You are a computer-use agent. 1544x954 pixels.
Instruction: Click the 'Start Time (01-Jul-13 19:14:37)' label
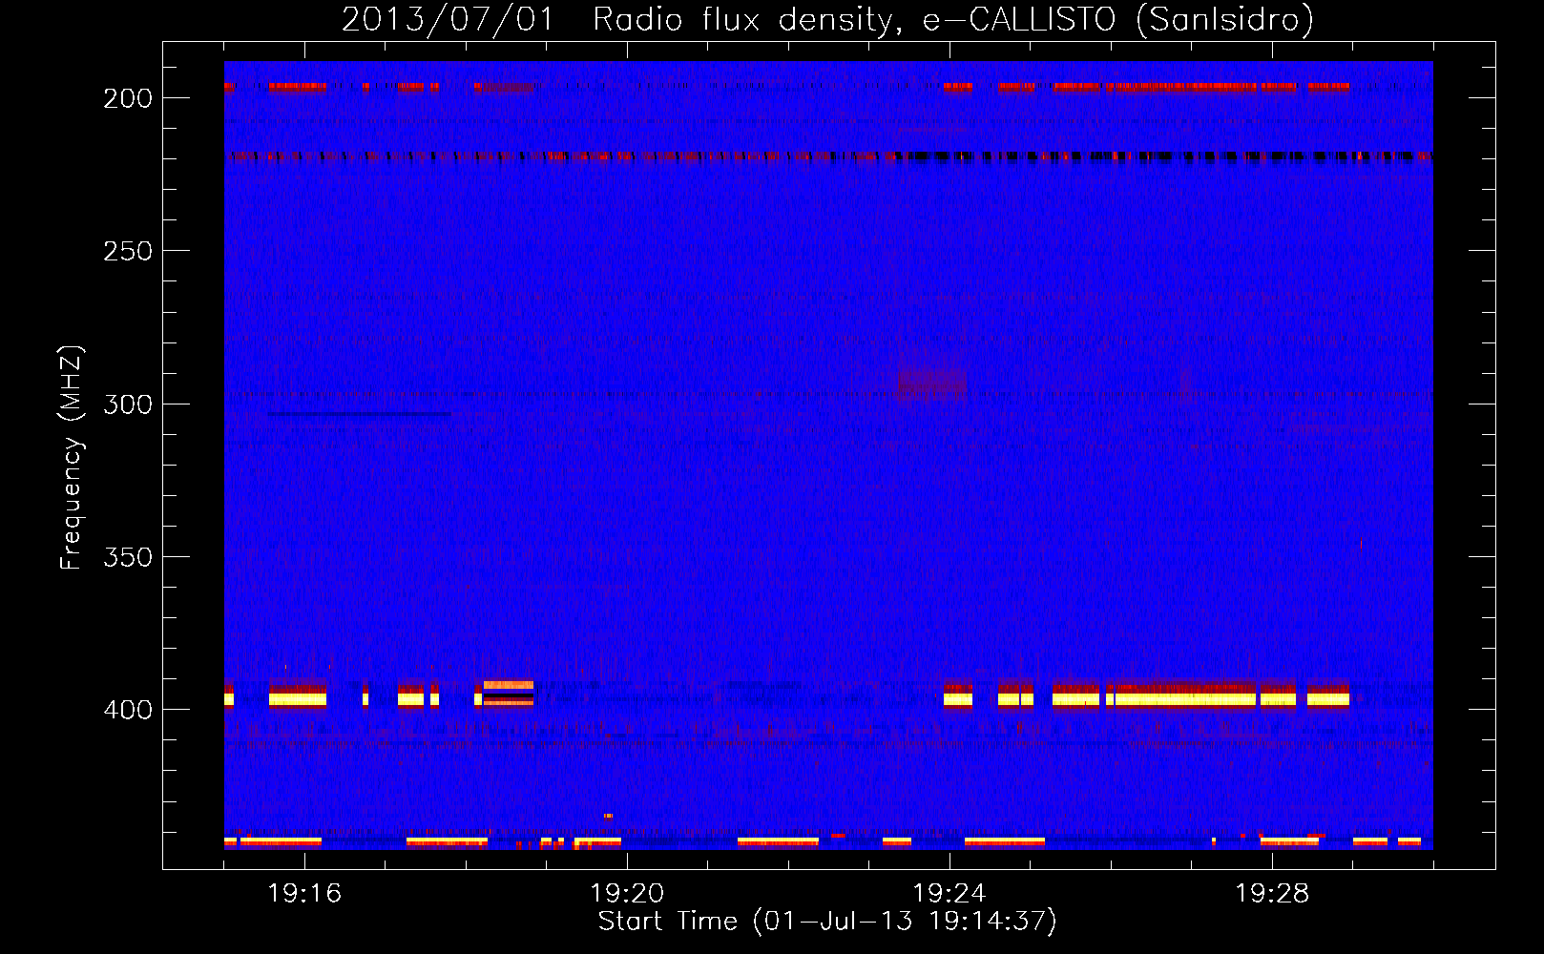827,922
